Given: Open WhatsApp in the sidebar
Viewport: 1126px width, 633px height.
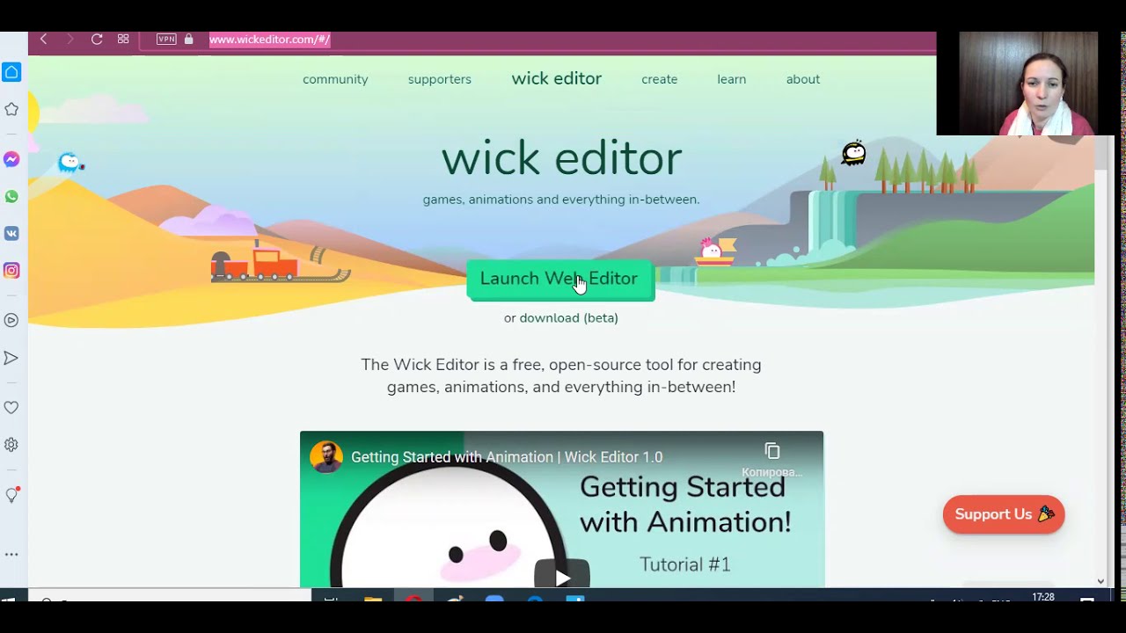Looking at the screenshot, I should coord(11,196).
